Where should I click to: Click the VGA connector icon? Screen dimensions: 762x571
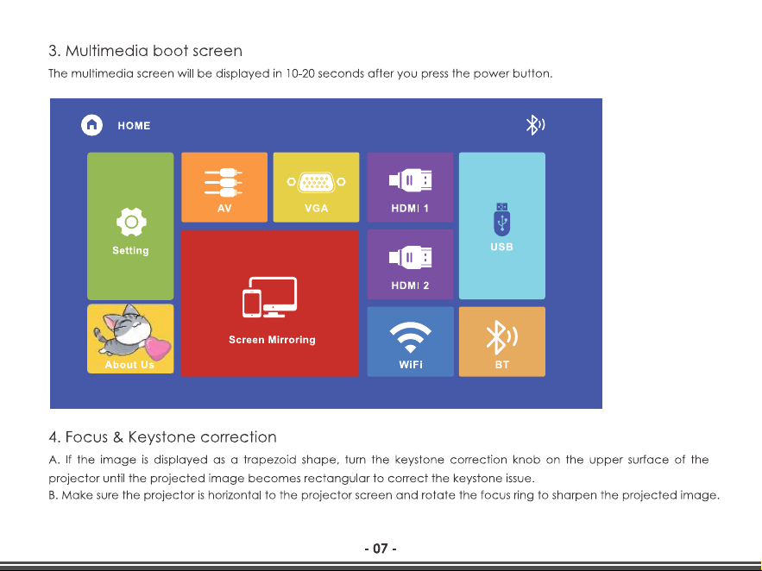(317, 182)
